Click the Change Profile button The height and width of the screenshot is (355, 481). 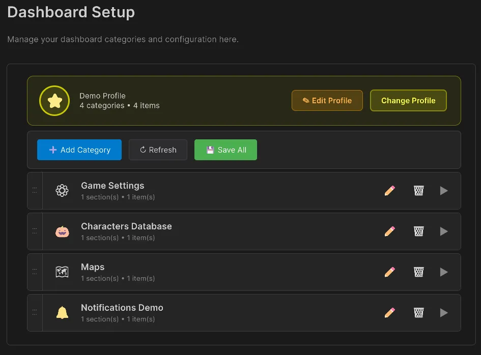408,100
